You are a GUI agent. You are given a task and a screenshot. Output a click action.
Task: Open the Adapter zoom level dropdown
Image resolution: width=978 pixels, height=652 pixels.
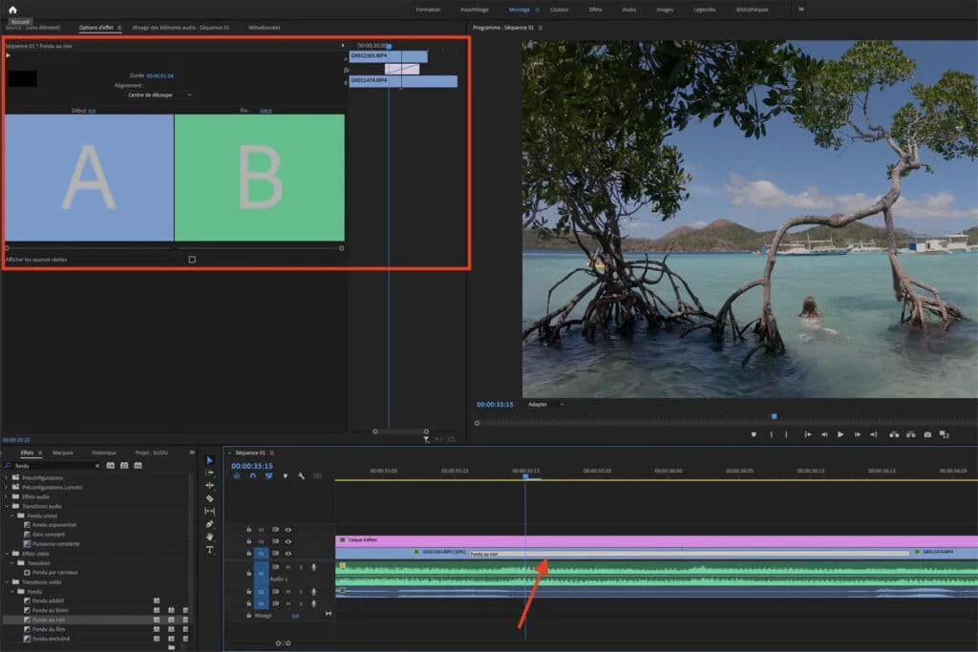[545, 404]
